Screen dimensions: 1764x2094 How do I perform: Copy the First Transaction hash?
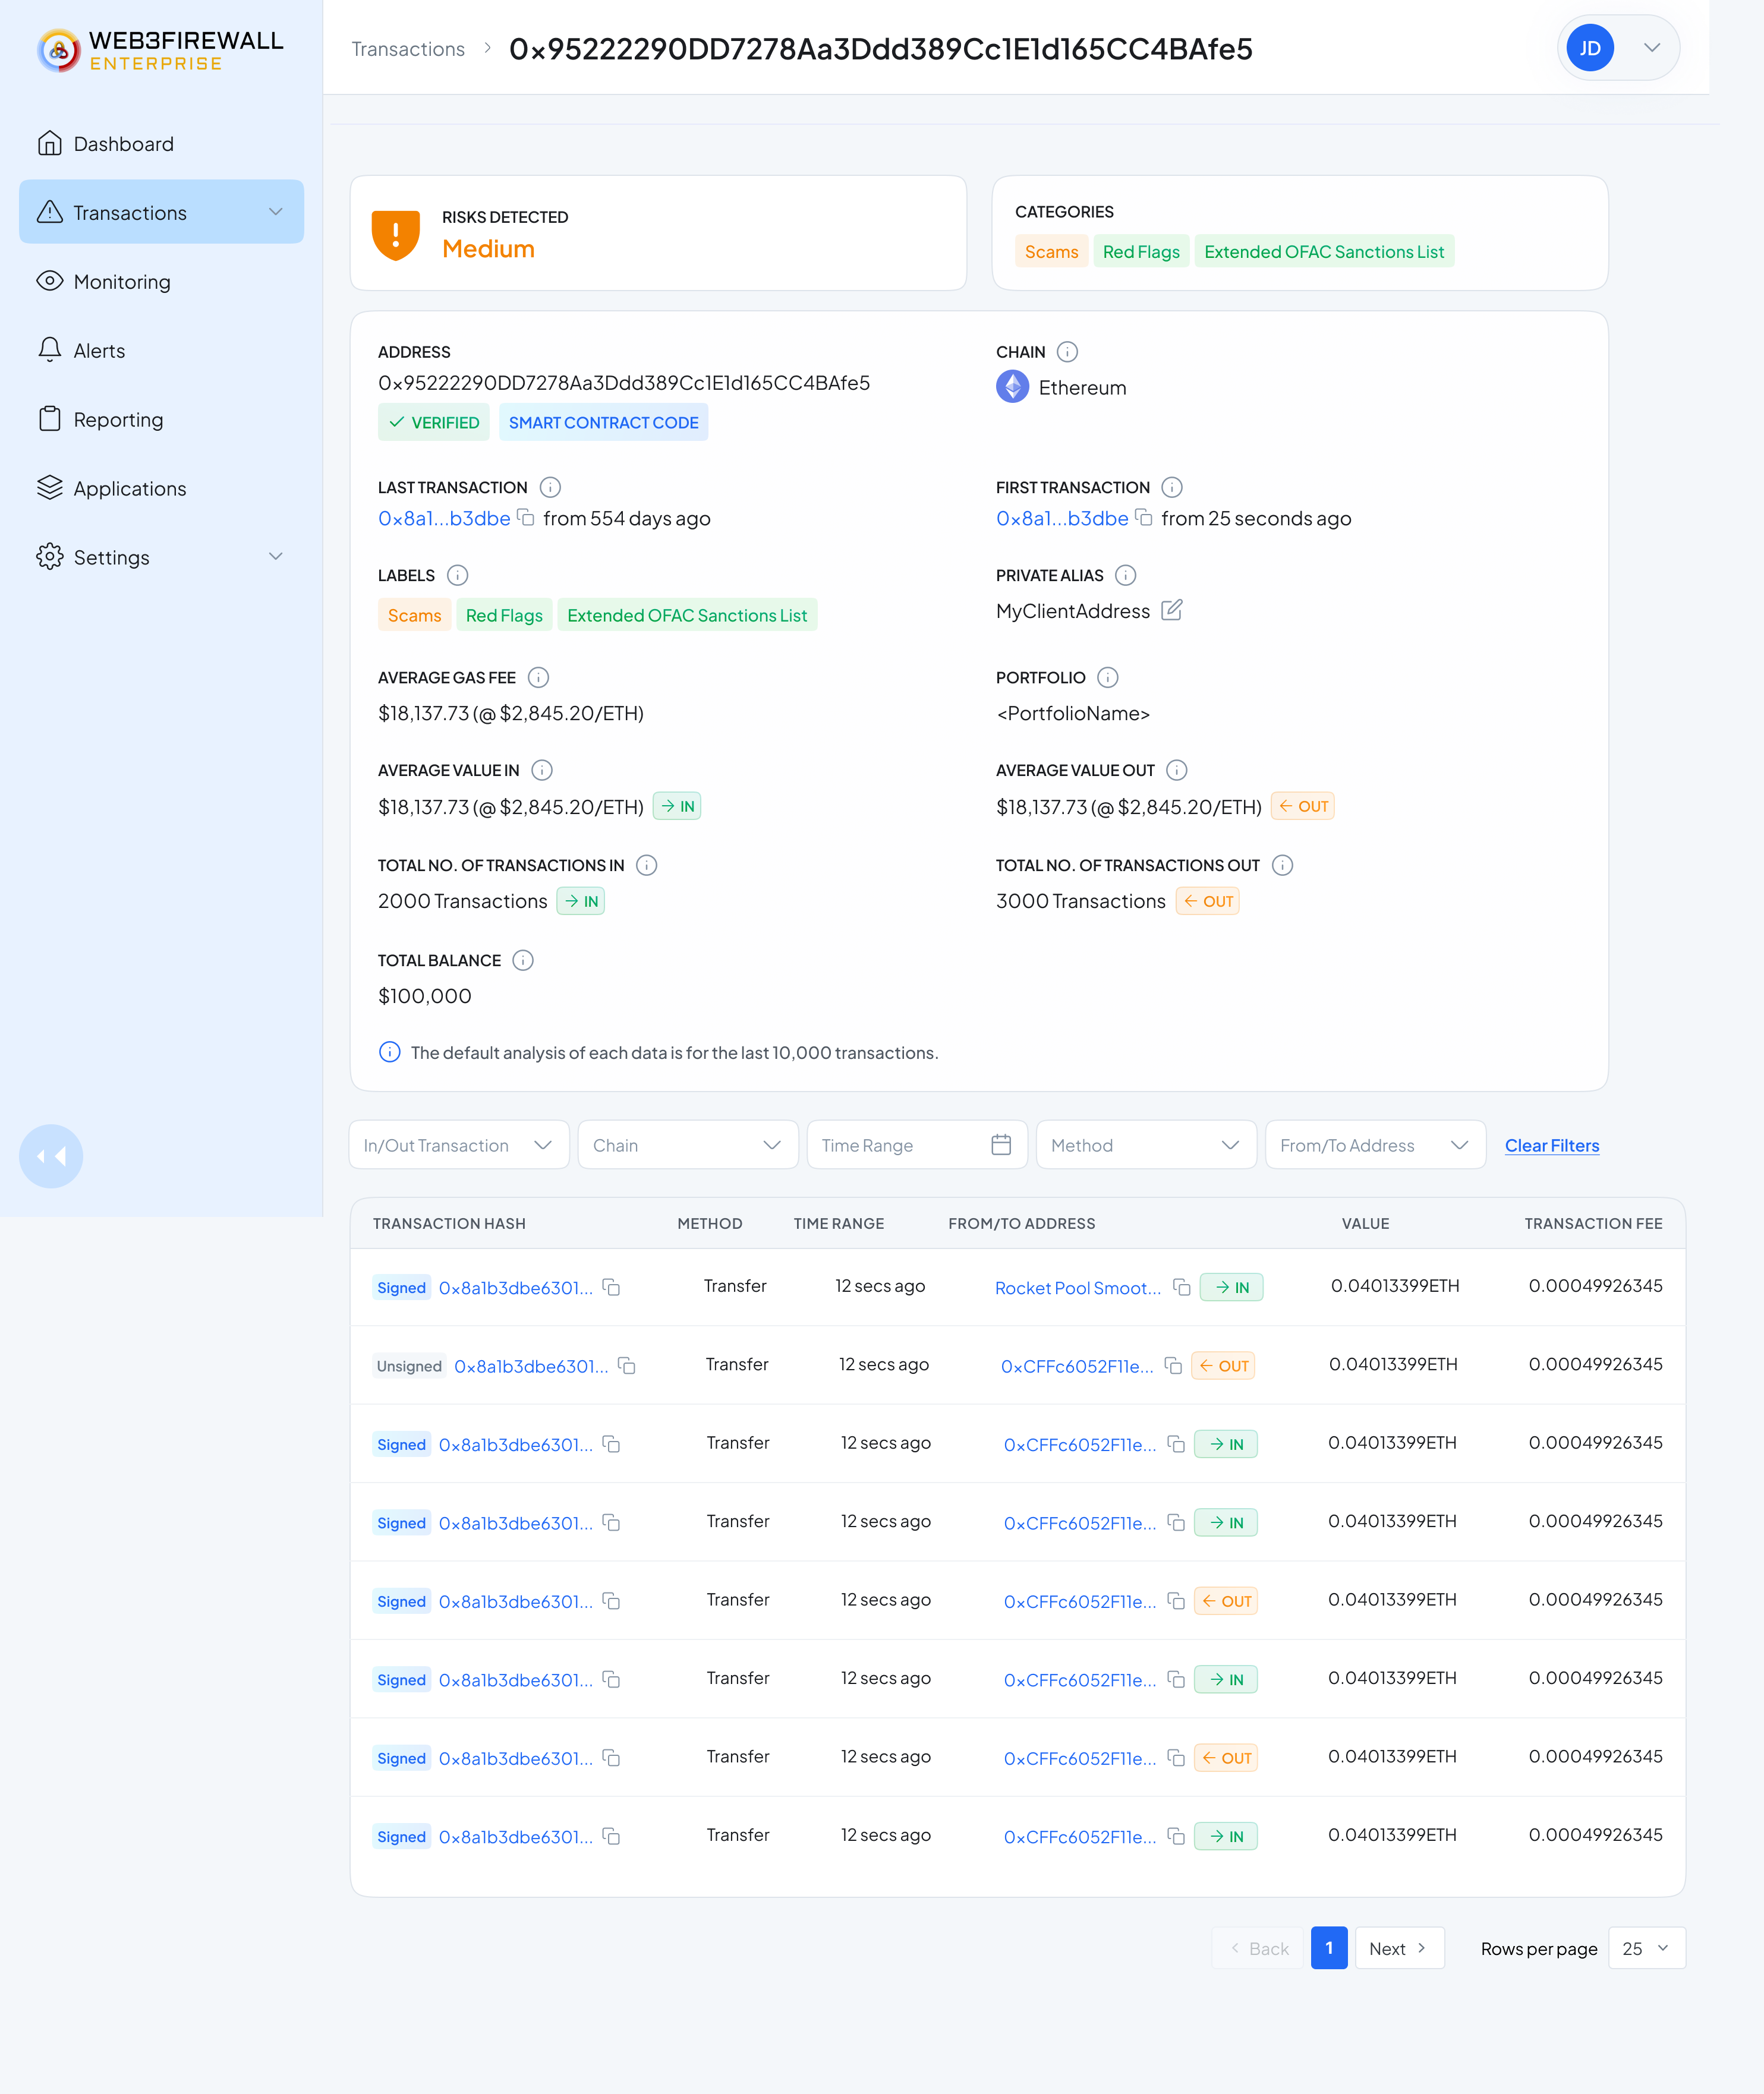(1144, 517)
